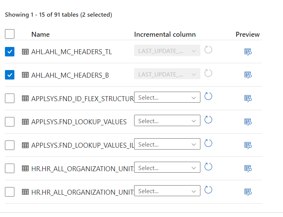Screen dimensions: 283x217
Task: Click the APPLSYS.FND_LOOKUP_VALUES table name
Action: [79, 122]
